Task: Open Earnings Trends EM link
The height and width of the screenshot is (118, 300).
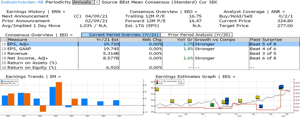Action: (x=33, y=76)
